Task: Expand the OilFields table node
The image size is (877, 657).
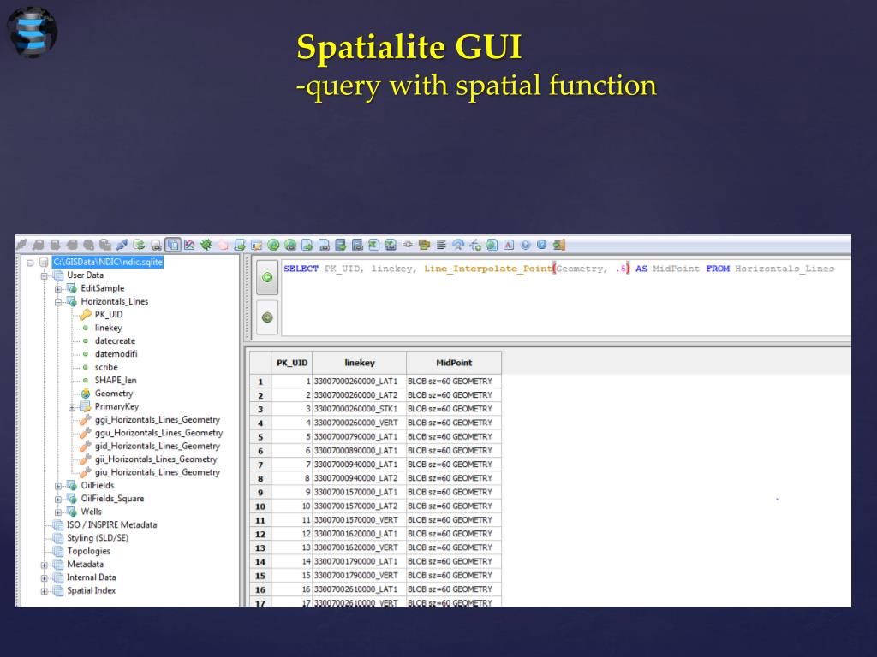Action: tap(58, 486)
